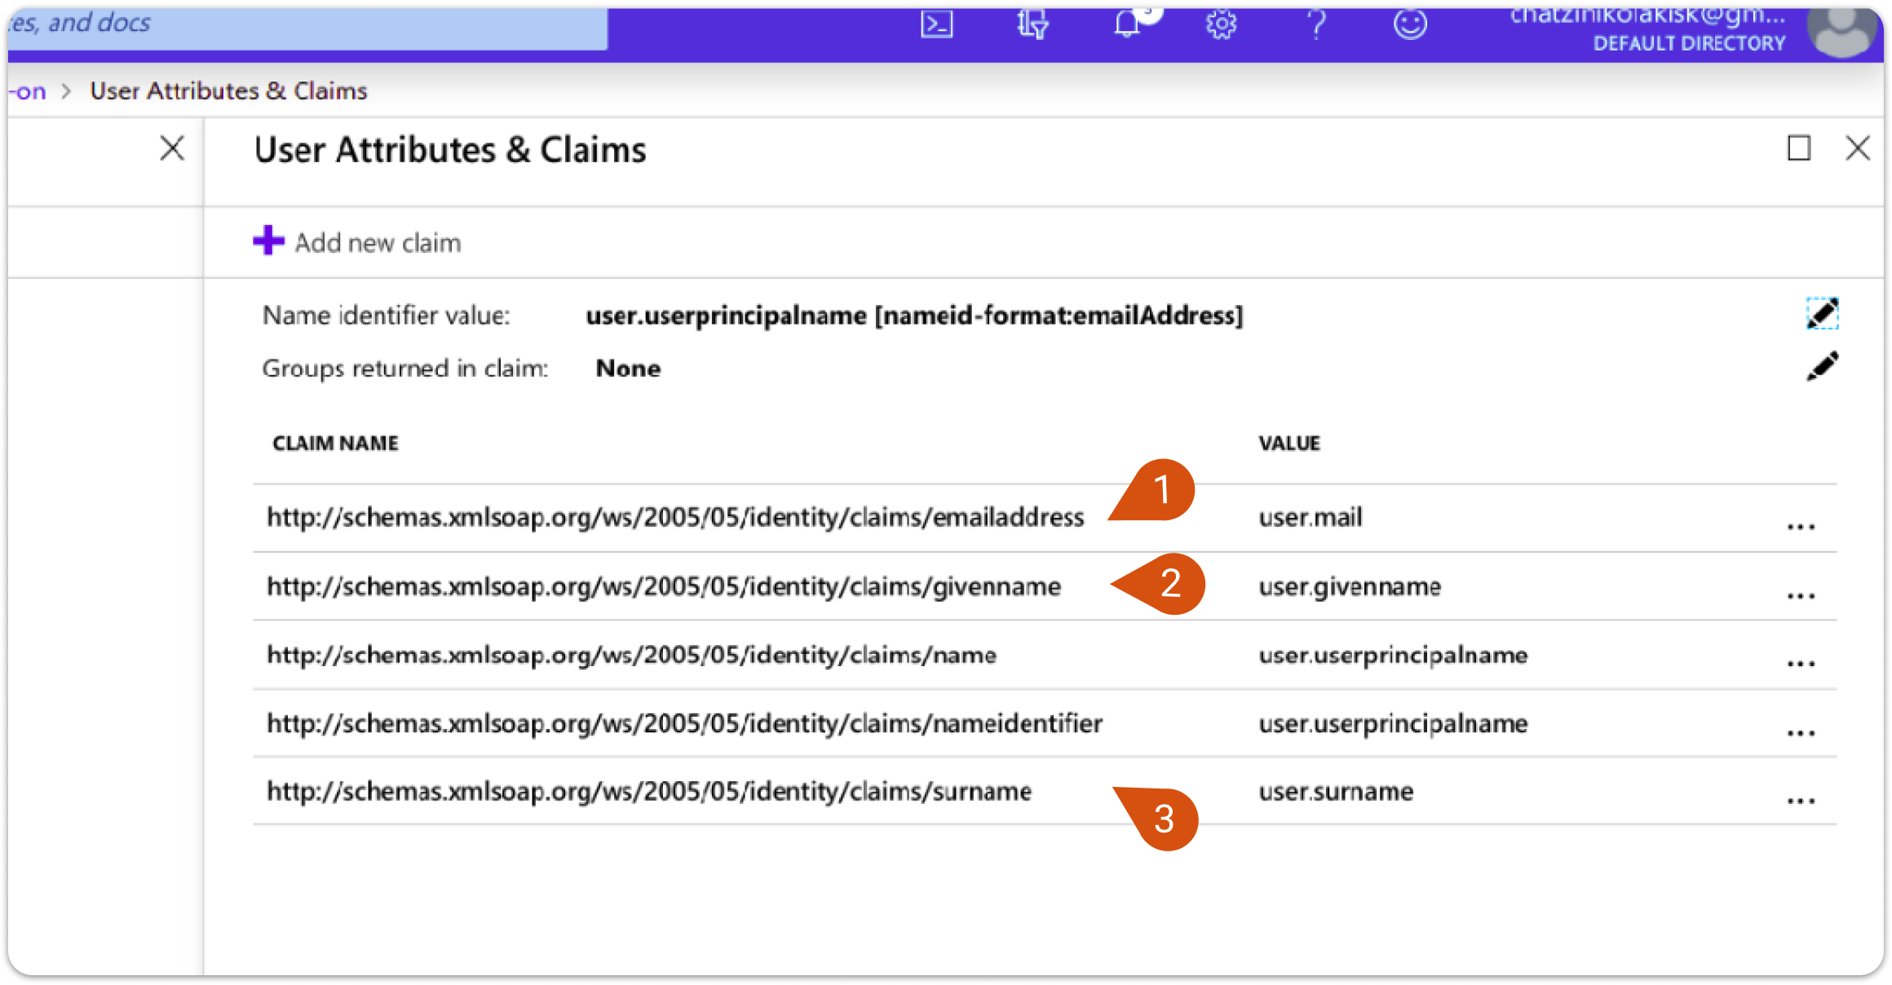Open the ellipsis menu for surname claim

1801,801
